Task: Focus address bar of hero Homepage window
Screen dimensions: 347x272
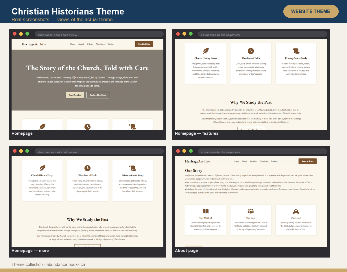Action: click(x=99, y=34)
